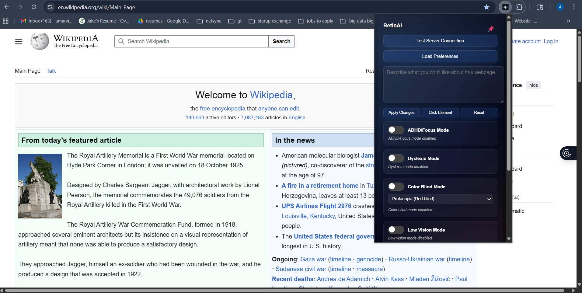Open the Wikipedia hamburger main menu
The width and height of the screenshot is (582, 293).
(x=19, y=41)
